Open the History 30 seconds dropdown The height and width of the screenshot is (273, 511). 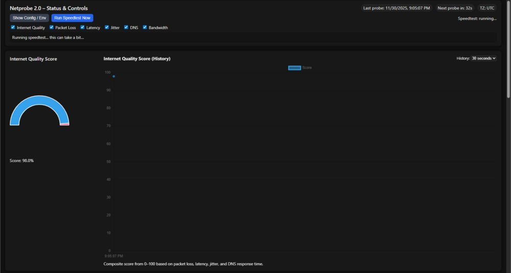click(483, 58)
